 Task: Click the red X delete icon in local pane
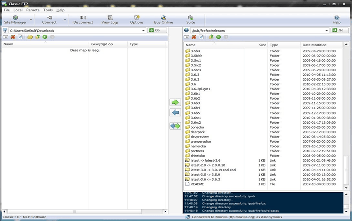pos(13,37)
